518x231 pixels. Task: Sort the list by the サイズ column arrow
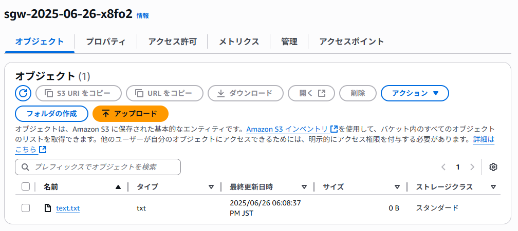[x=397, y=187]
